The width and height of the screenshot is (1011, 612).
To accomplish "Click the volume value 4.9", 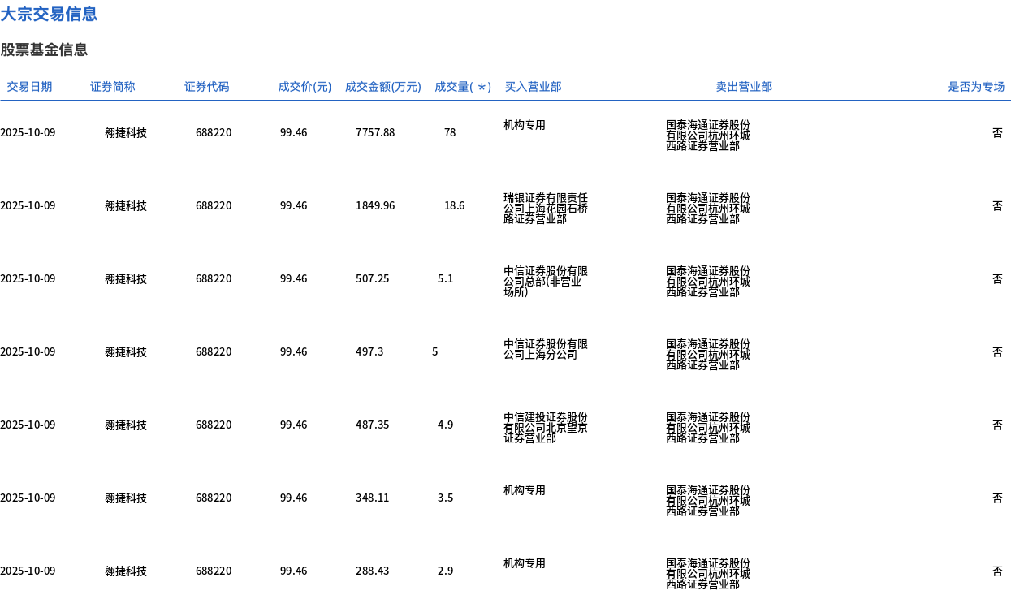I will pos(446,425).
